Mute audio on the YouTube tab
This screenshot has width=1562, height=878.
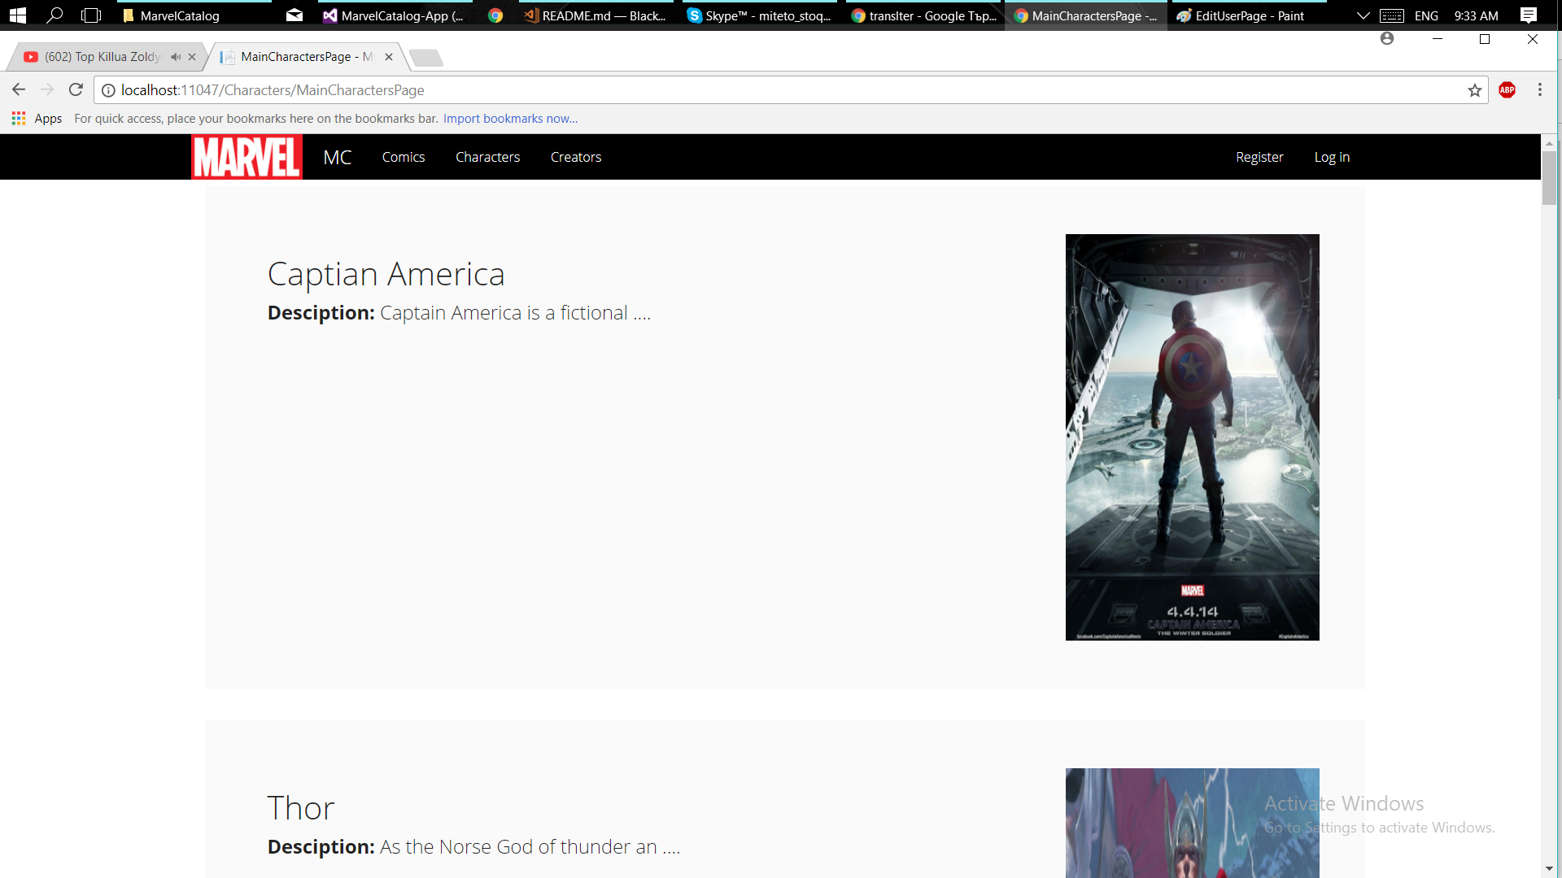click(176, 57)
